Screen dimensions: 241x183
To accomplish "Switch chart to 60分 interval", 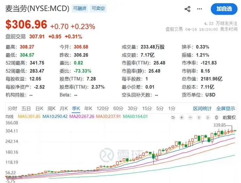I will pos(118,108).
